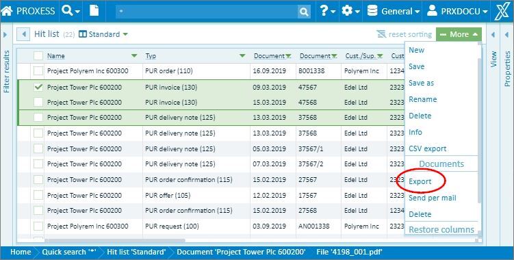The image size is (514, 260).
Task: Click the PROXESS X logo
Action: pos(502,12)
